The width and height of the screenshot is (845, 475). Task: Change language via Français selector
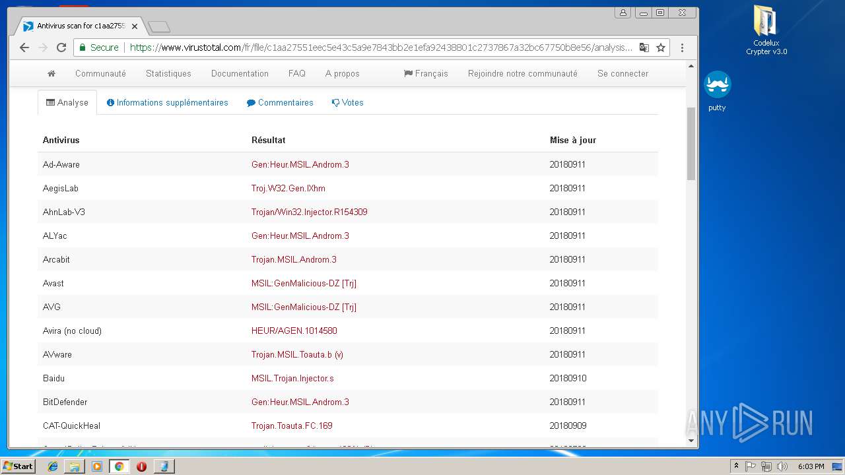point(426,73)
